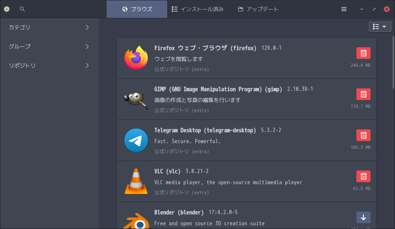Image resolution: width=395 pixels, height=229 pixels.
Task: Click Free and open source 3D description
Action: (x=210, y=223)
